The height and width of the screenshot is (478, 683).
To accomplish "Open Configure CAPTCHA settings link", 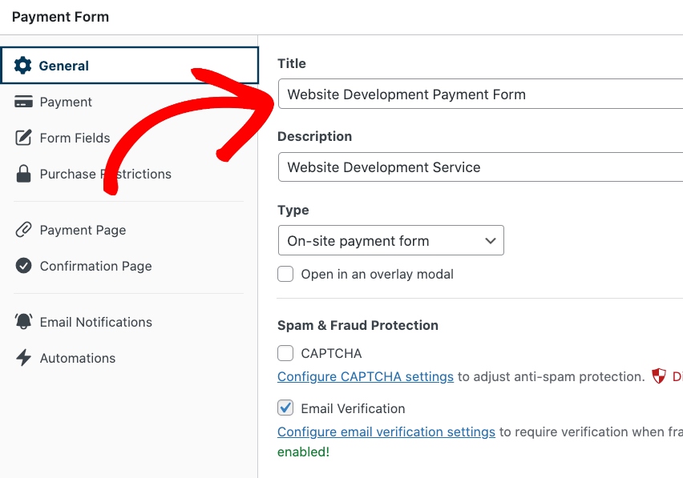I will [x=366, y=376].
